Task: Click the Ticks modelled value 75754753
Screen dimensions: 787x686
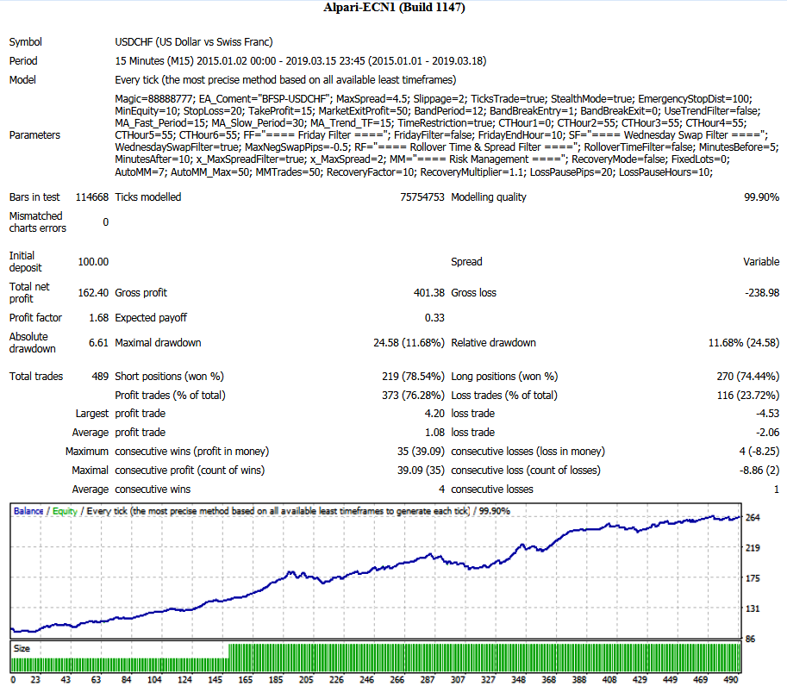Action: (422, 197)
